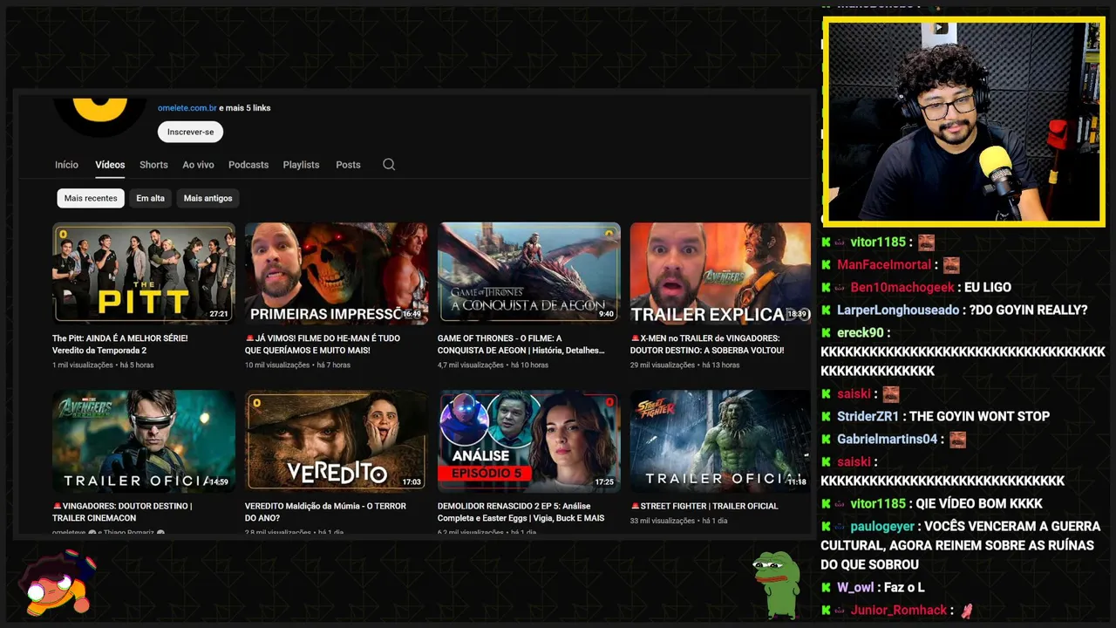
Task: Click the emote in Junior_Romhack's message
Action: click(x=966, y=610)
